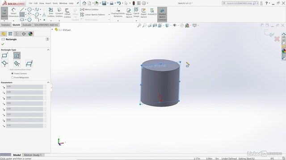This screenshot has height=160, width=286.
Task: Select the Polygon sketch tool
Action: [29, 20]
